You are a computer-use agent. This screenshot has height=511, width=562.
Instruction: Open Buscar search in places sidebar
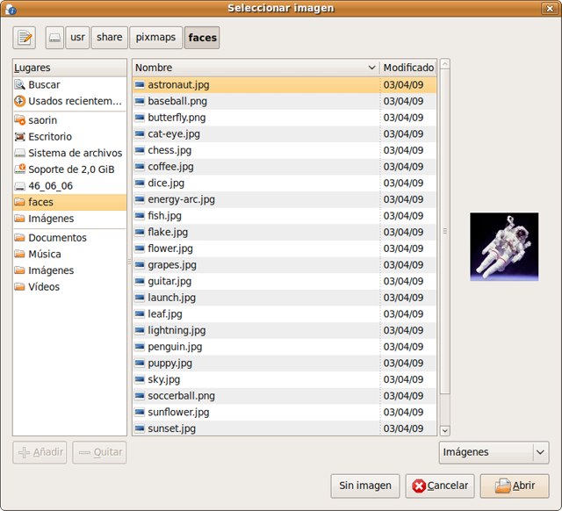click(44, 85)
